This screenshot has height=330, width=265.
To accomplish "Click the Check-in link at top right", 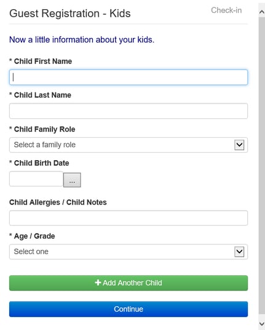I will click(226, 10).
